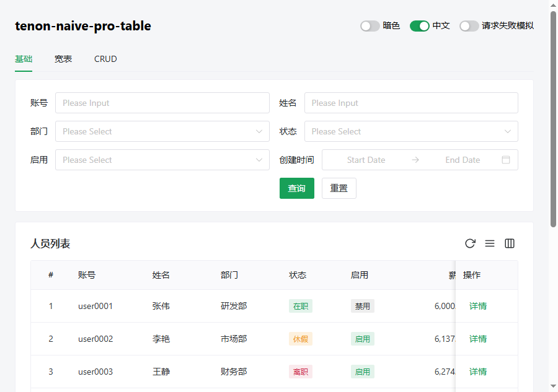This screenshot has height=392, width=558.
Task: Click calendar icon in 创建时间 field
Action: 506,160
